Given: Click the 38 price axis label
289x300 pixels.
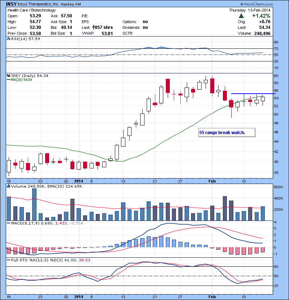Looking at the screenshot, I should pos(276,172).
